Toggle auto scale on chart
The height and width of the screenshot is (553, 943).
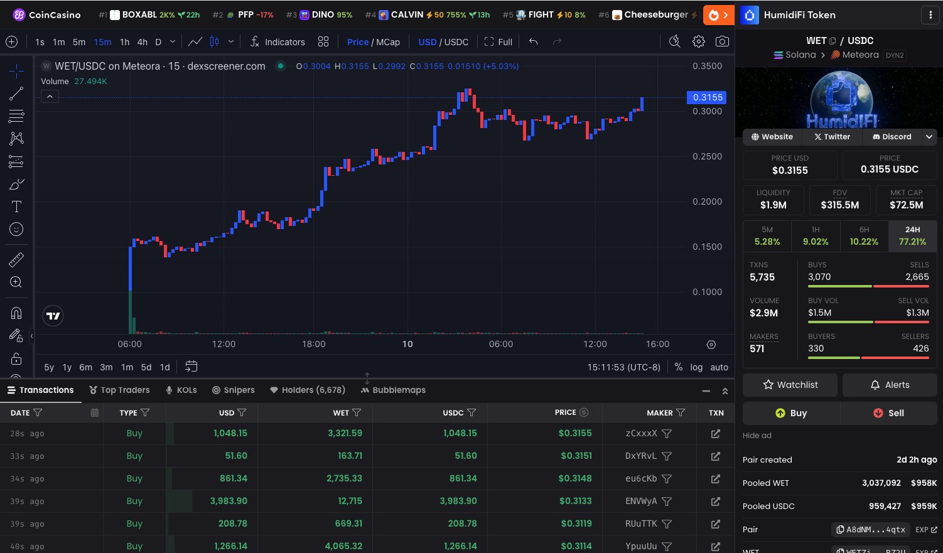coord(719,367)
